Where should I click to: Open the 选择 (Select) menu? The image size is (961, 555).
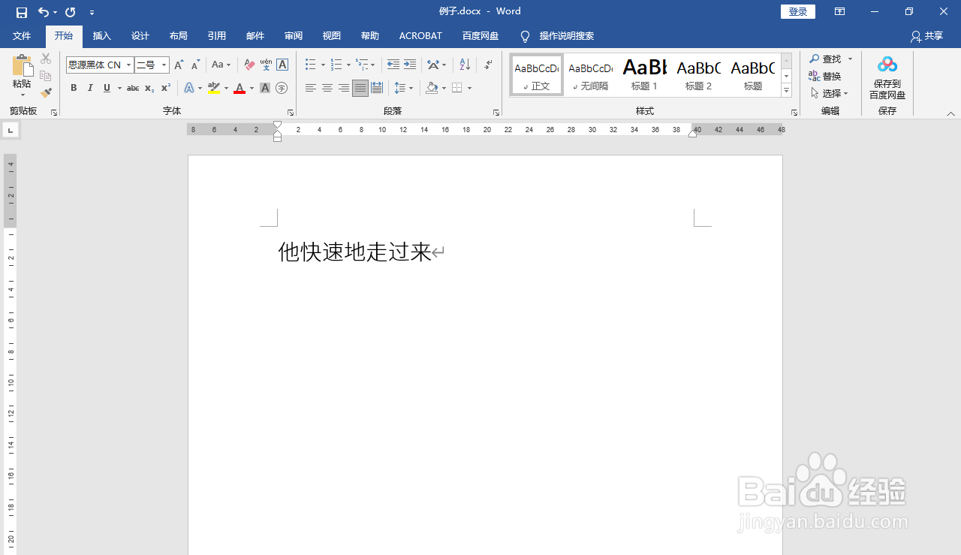tap(829, 93)
